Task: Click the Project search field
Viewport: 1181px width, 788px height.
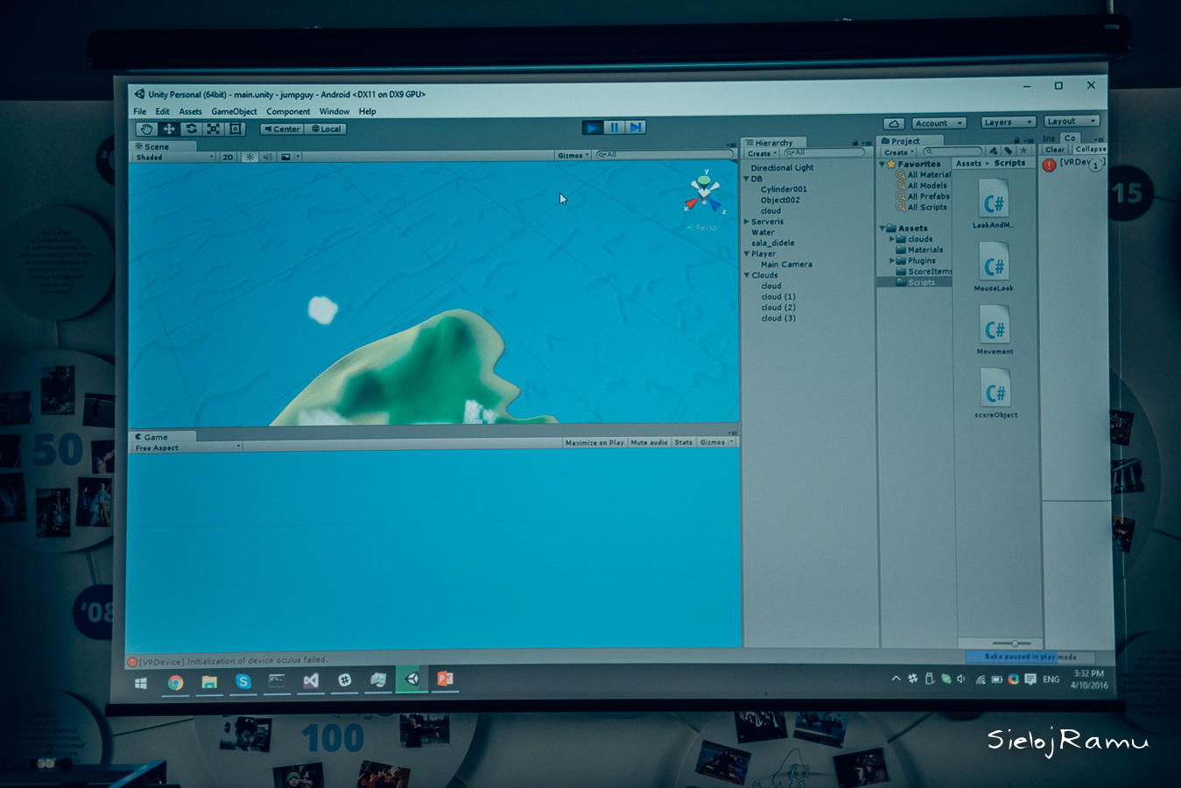Action: [x=953, y=151]
